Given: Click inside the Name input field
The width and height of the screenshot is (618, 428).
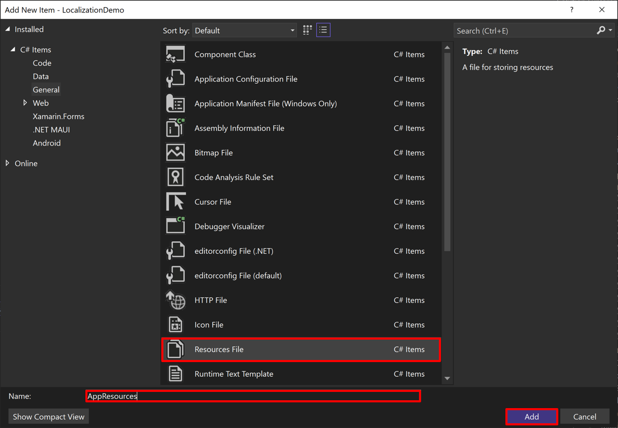Looking at the screenshot, I should point(253,396).
